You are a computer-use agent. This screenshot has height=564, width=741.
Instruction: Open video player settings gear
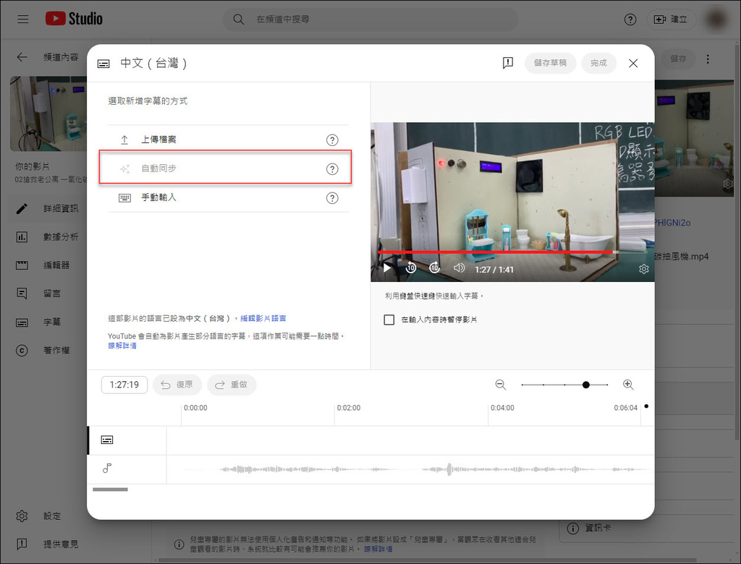point(643,269)
